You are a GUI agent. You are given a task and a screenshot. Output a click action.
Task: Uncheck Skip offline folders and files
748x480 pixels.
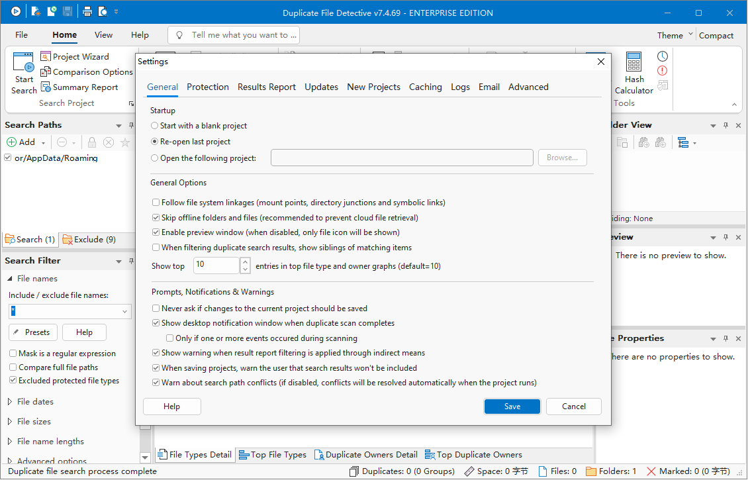coord(156,218)
